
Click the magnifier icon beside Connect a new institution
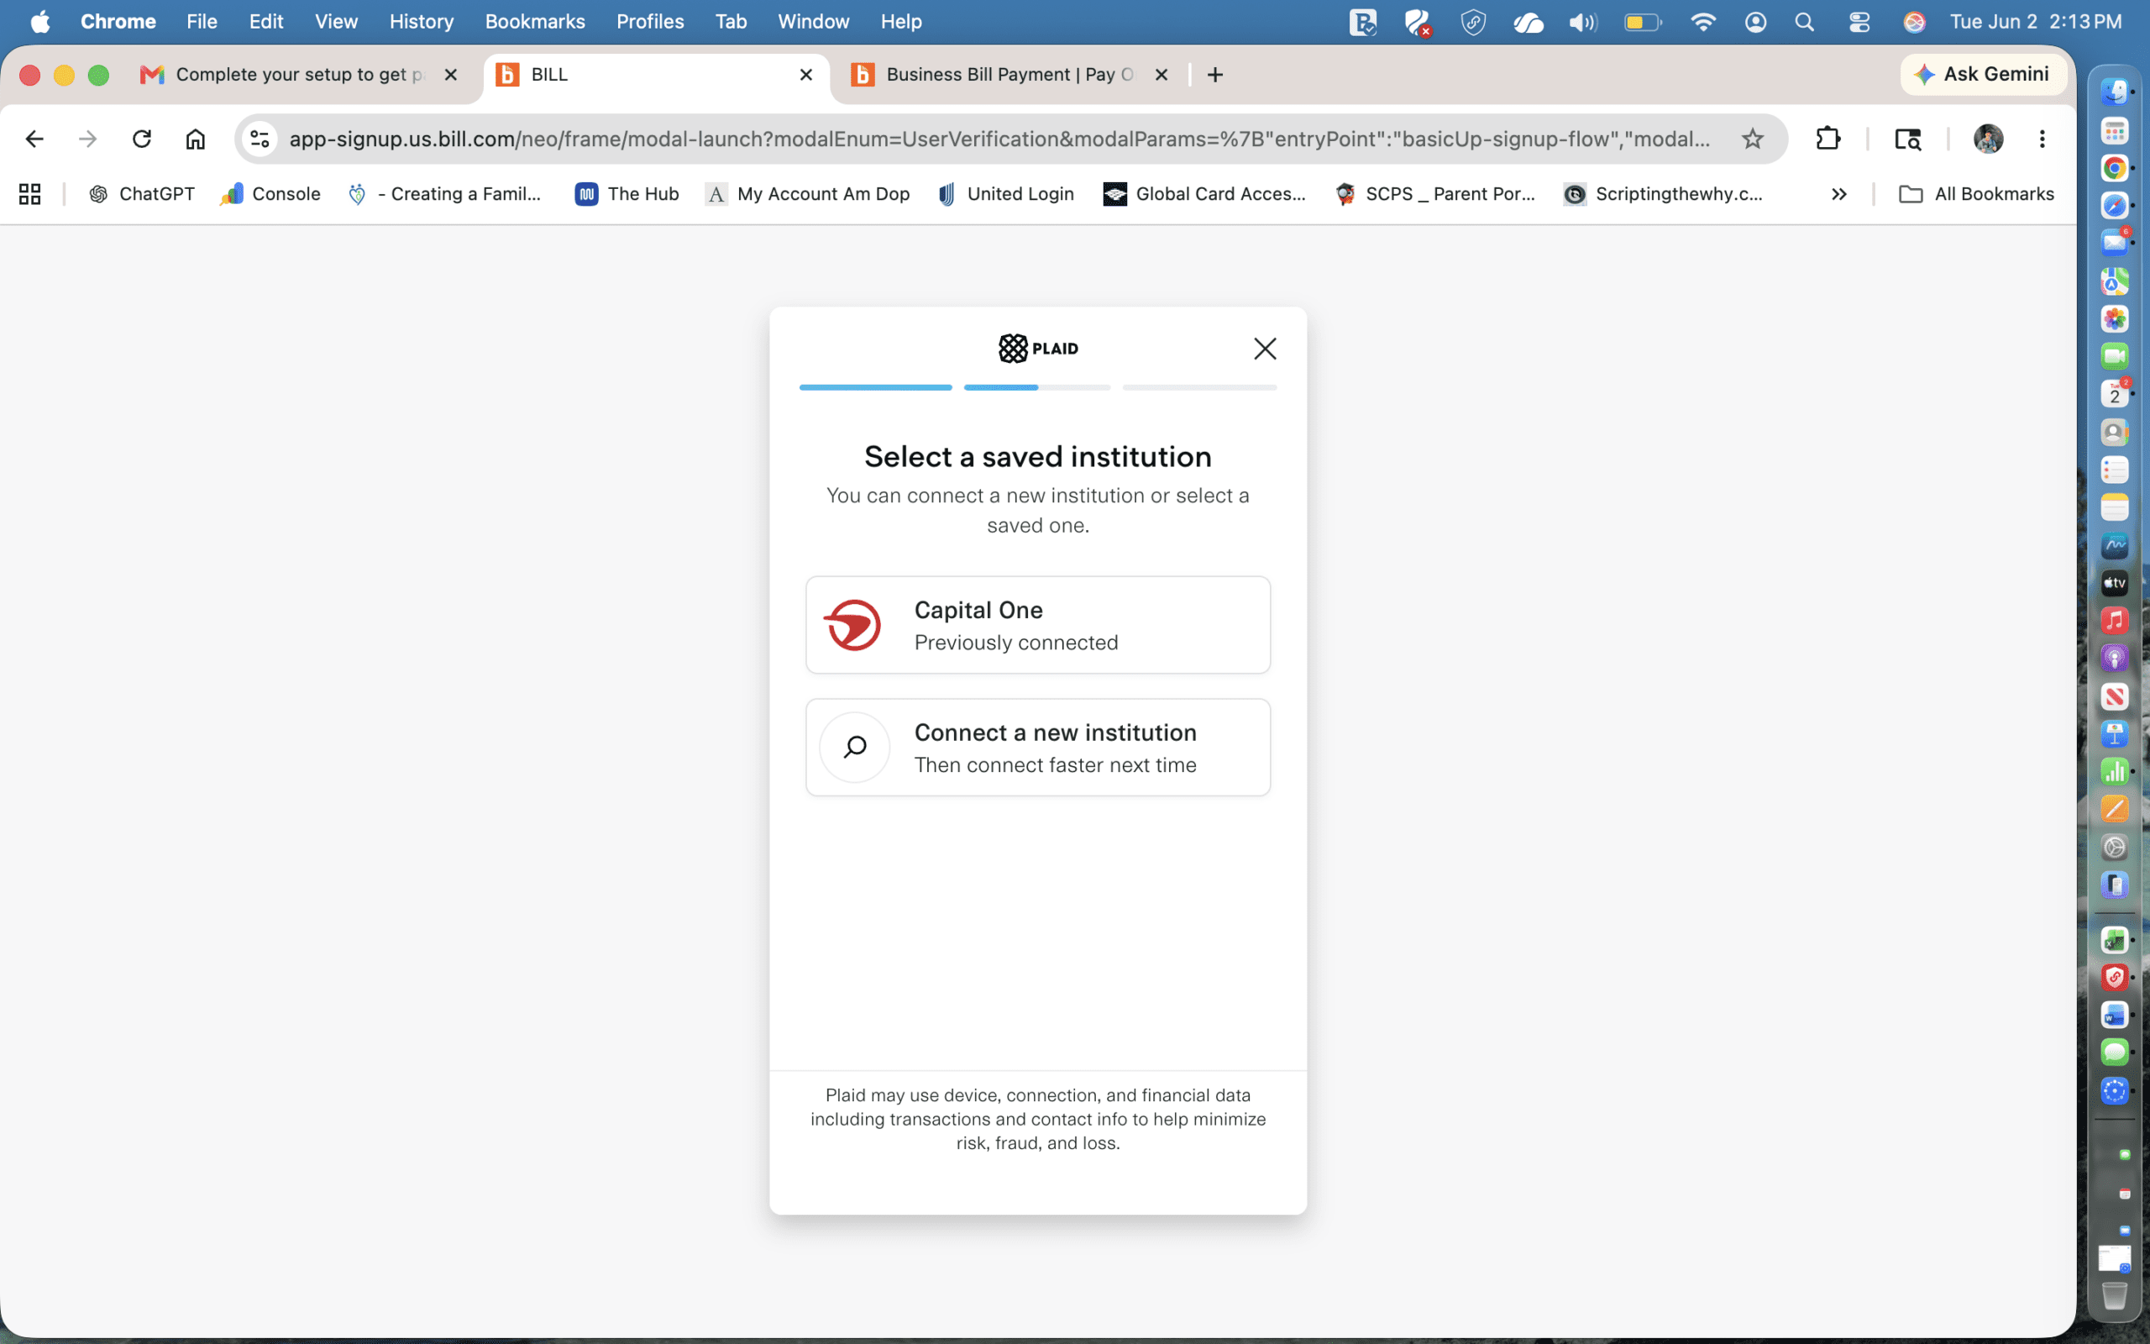pyautogui.click(x=855, y=748)
